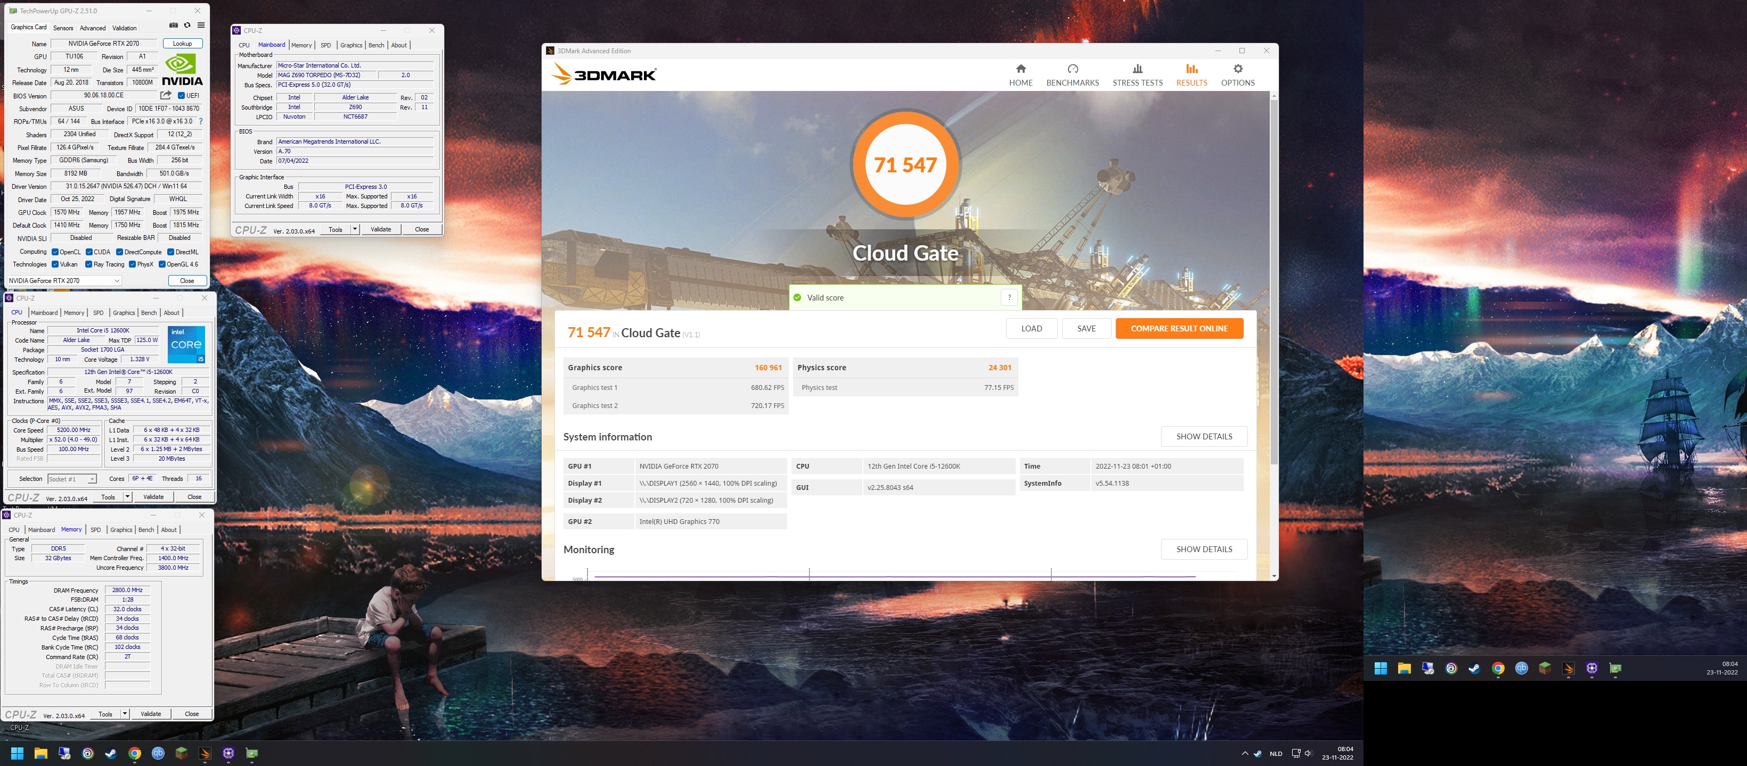
Task: Toggle the OpenGL 4.6 checkbox
Action: click(x=162, y=264)
